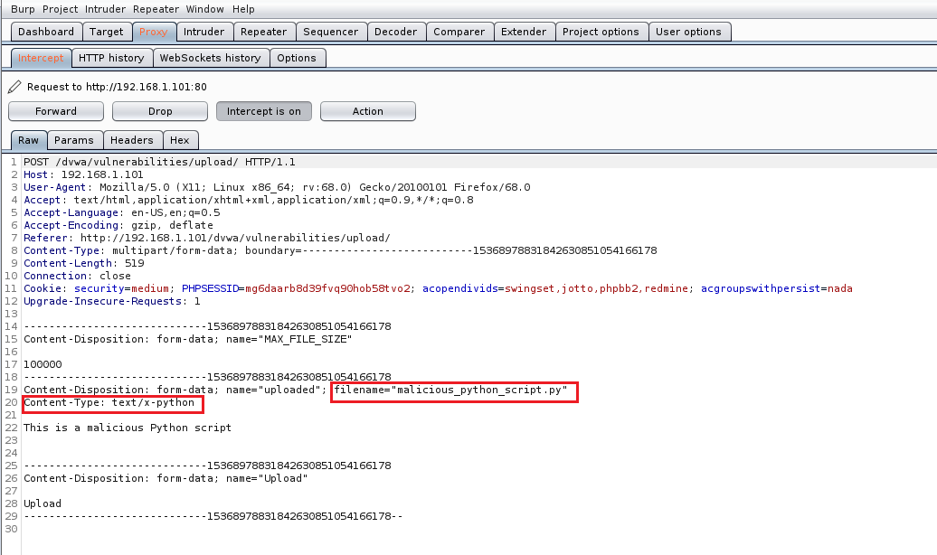
Task: Click the Host header value 192.168.1.101
Action: (x=102, y=174)
